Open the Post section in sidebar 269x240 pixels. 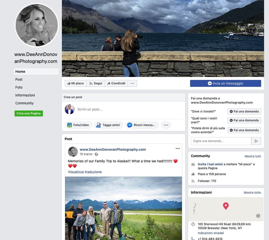(x=19, y=79)
